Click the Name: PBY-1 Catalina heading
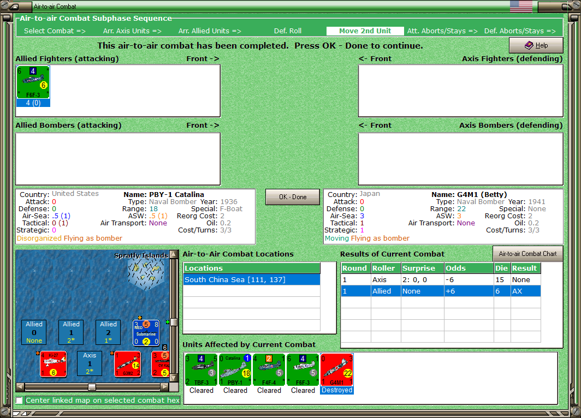The height and width of the screenshot is (418, 581). click(x=164, y=194)
